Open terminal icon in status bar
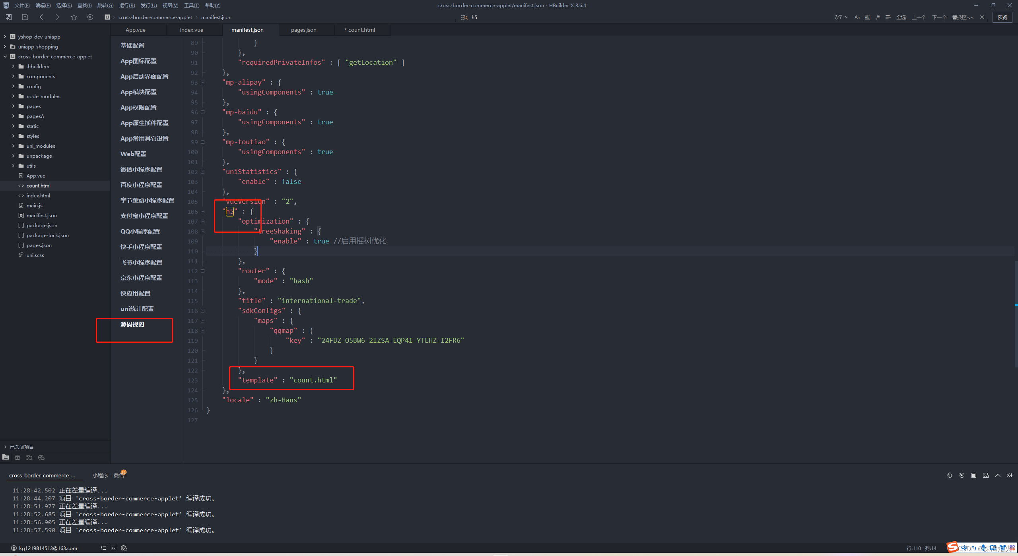The image size is (1018, 556). coord(113,548)
